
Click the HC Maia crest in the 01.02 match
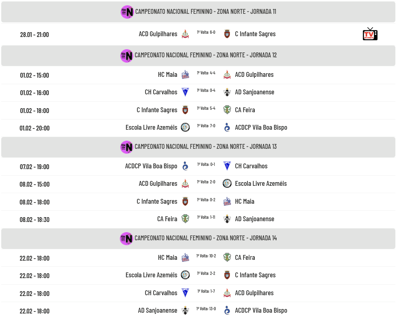(185, 75)
